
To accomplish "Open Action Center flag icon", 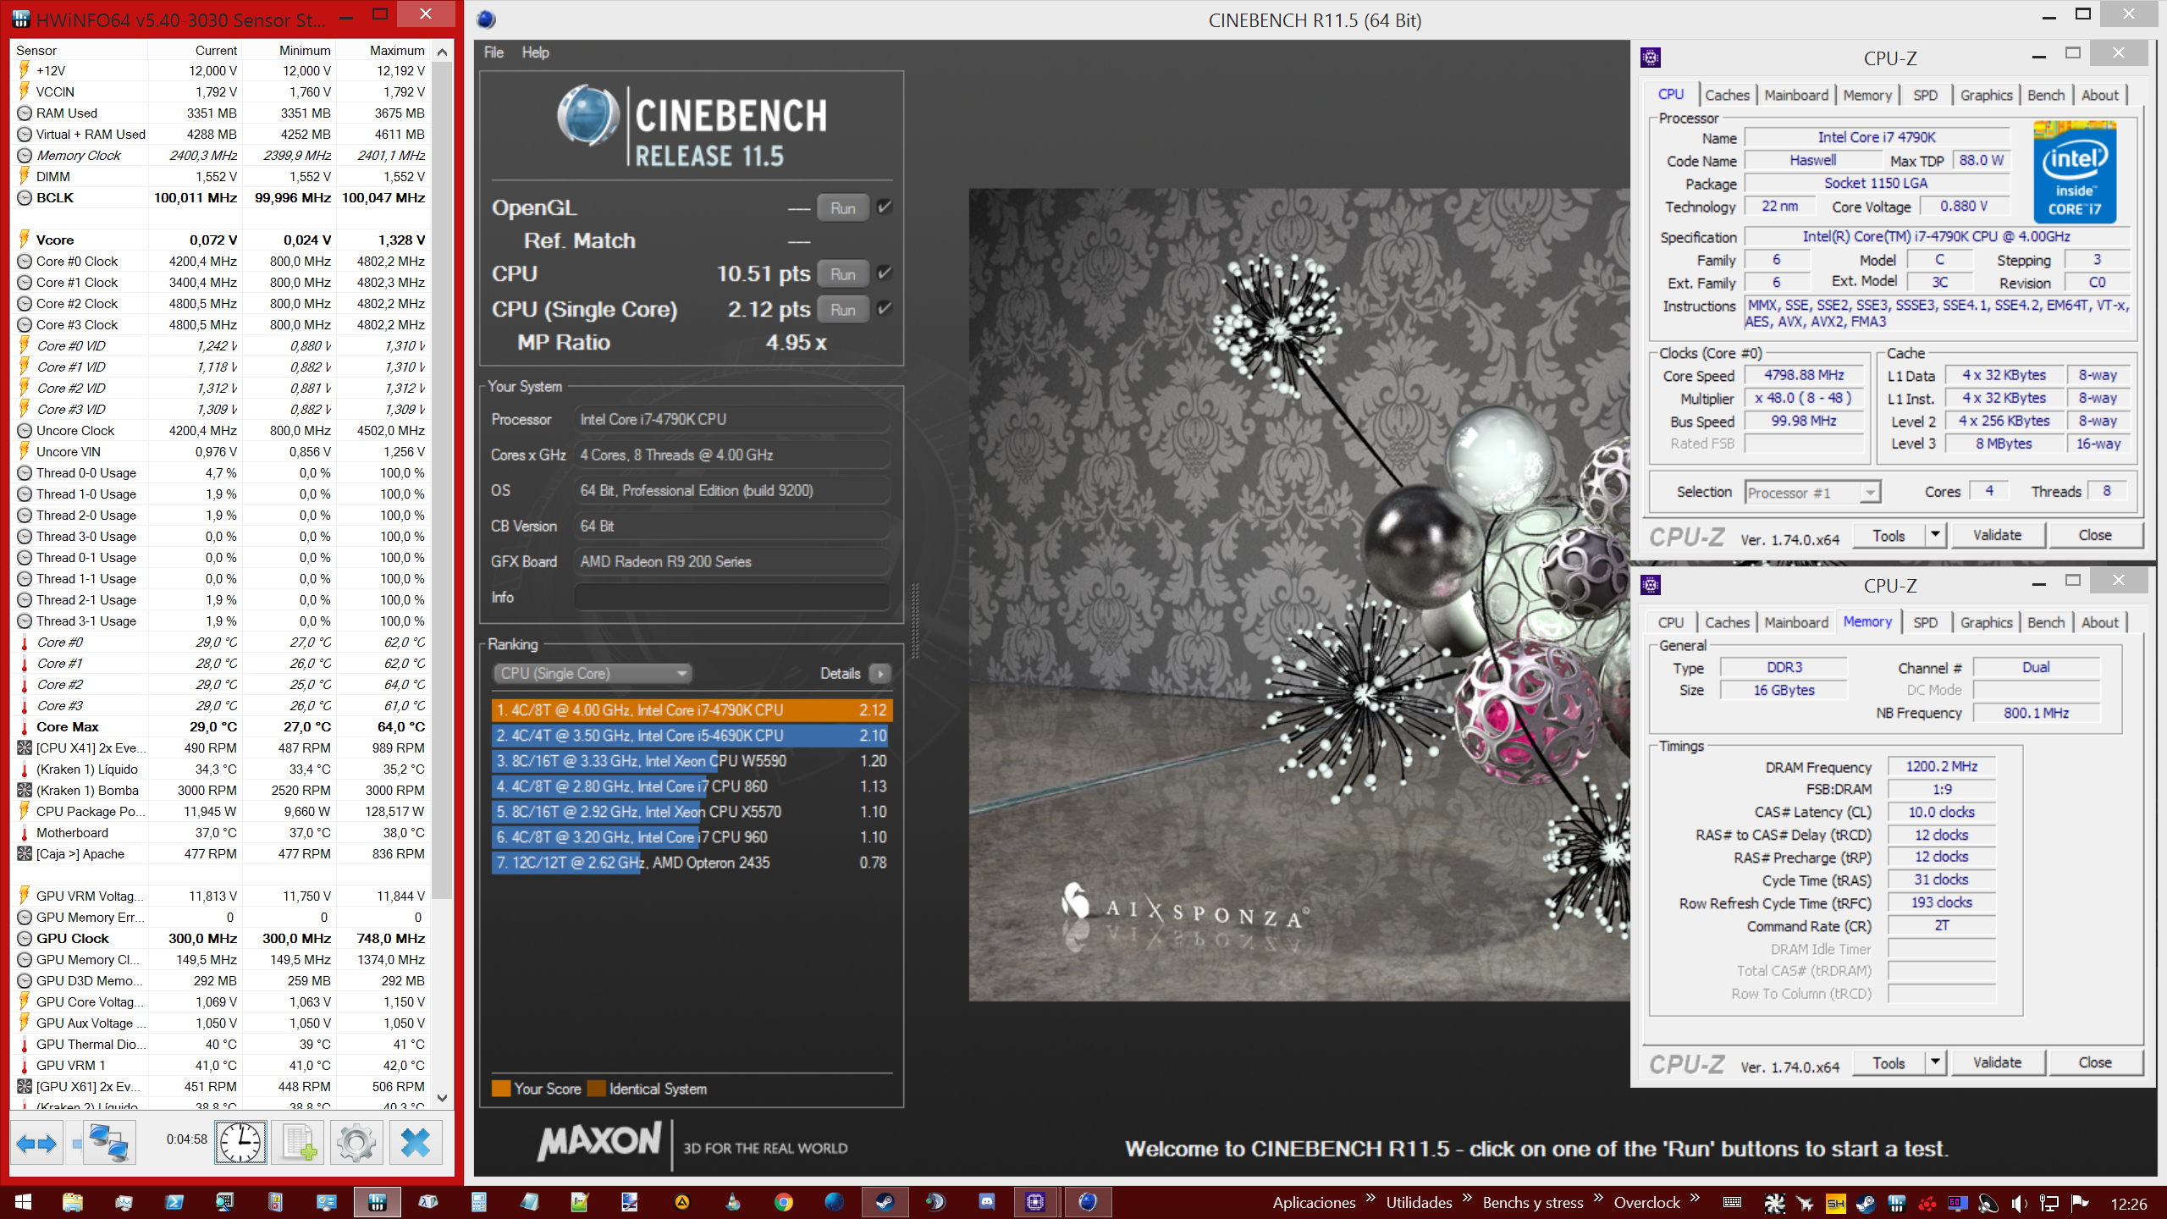I will pyautogui.click(x=2080, y=1203).
